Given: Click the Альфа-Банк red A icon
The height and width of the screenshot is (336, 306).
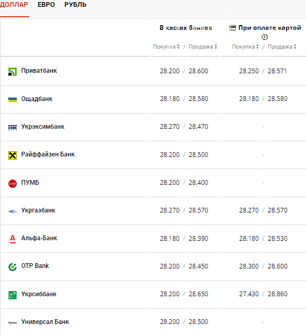Looking at the screenshot, I should (13, 239).
